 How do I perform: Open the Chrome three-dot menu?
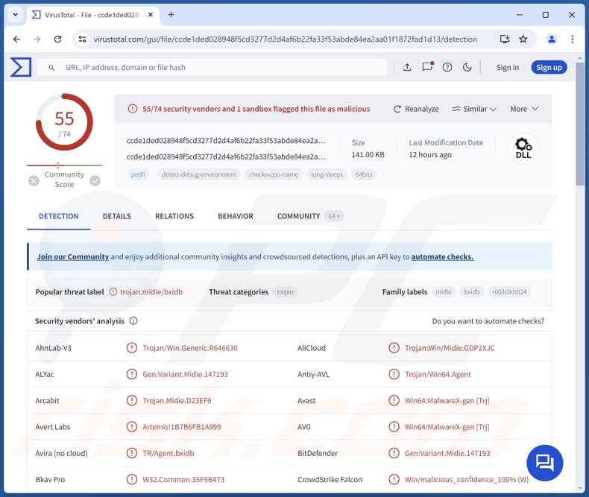[x=572, y=39]
